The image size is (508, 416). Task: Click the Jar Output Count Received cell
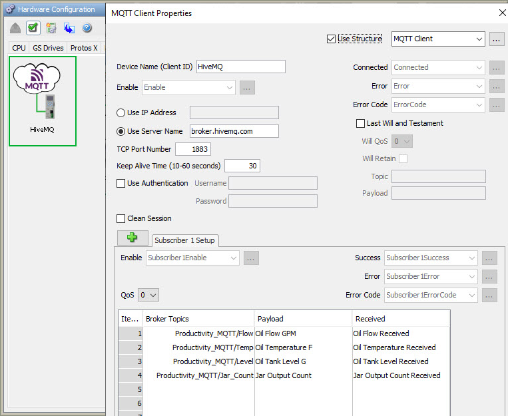point(401,375)
